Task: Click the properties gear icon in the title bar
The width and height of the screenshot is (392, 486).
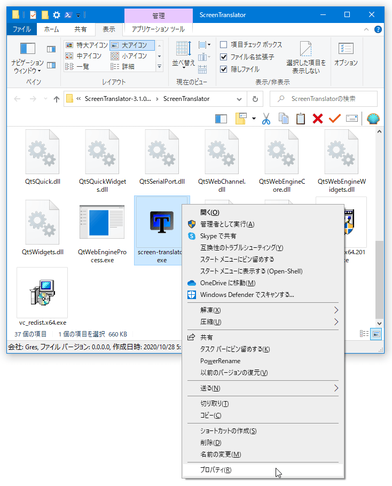Action: (x=57, y=14)
